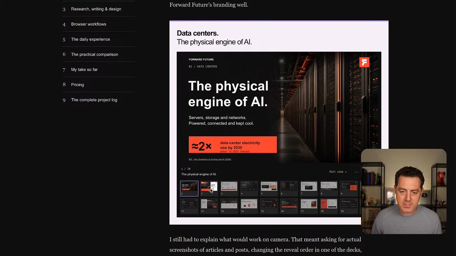Click the Forward Future logo icon

tap(364, 62)
